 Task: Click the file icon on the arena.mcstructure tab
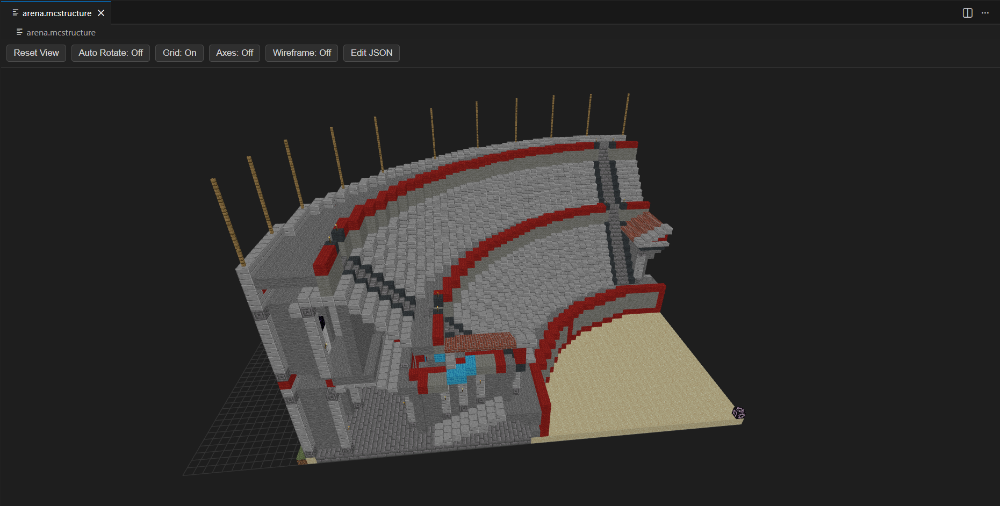pyautogui.click(x=16, y=13)
